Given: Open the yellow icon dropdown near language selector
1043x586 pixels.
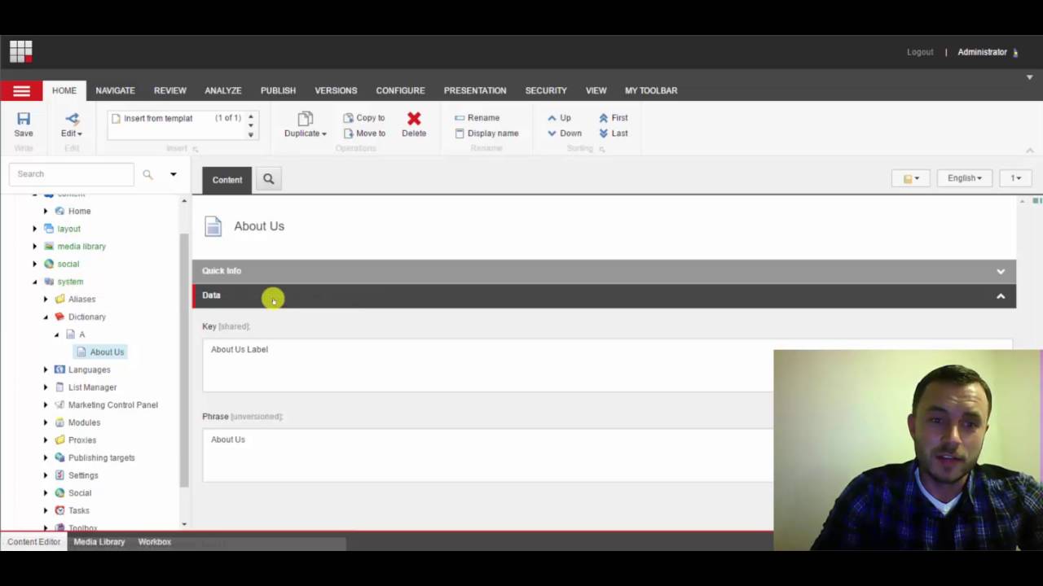Looking at the screenshot, I should point(911,178).
